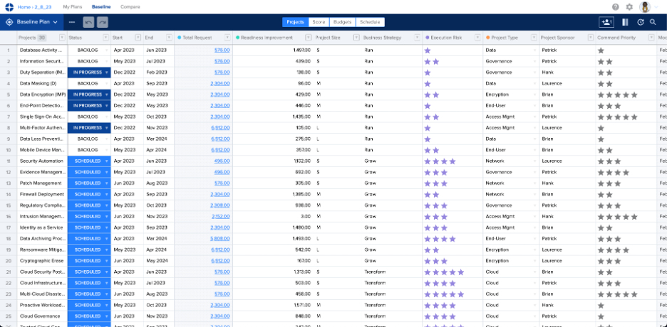This screenshot has width=667, height=327.
Task: Click the user avatar picture
Action: pyautogui.click(x=645, y=7)
